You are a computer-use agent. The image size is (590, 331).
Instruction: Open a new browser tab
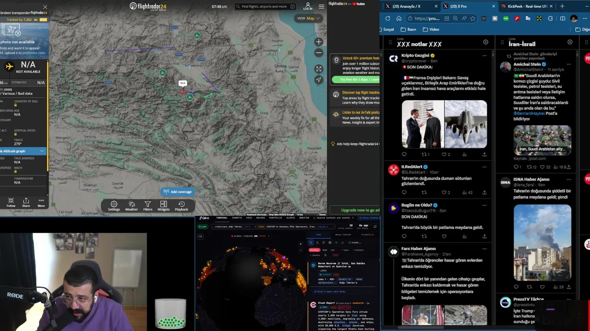[562, 6]
